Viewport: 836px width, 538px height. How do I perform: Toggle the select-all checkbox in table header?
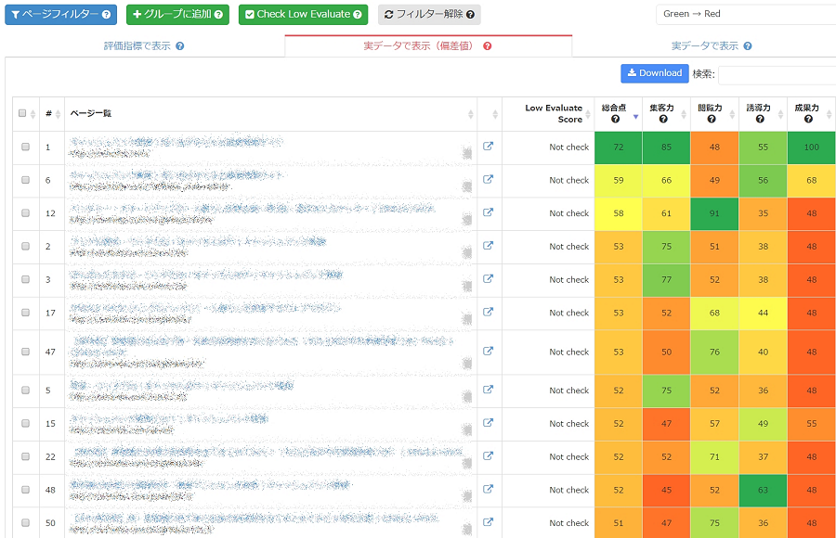pos(24,113)
